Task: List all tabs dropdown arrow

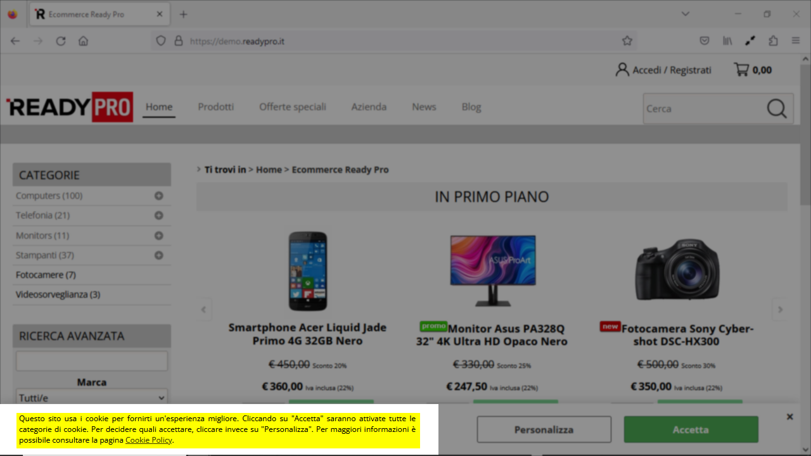Action: [685, 14]
